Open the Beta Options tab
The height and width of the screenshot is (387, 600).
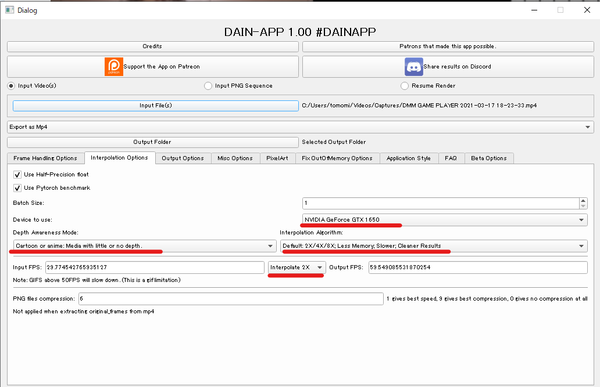(x=489, y=158)
